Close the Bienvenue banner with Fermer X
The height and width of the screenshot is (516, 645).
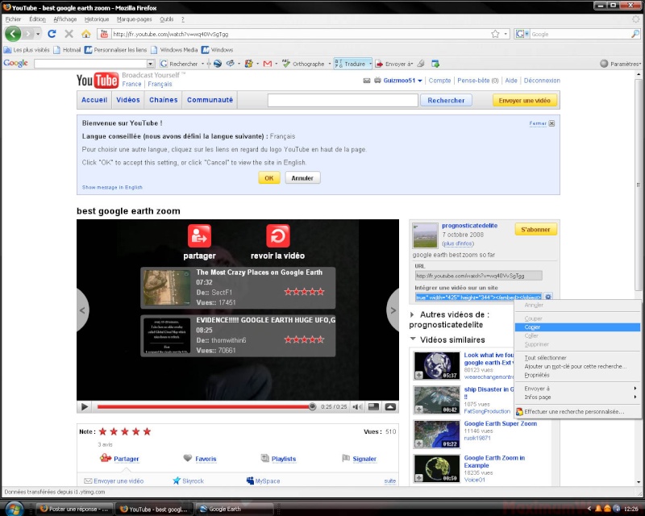[551, 123]
